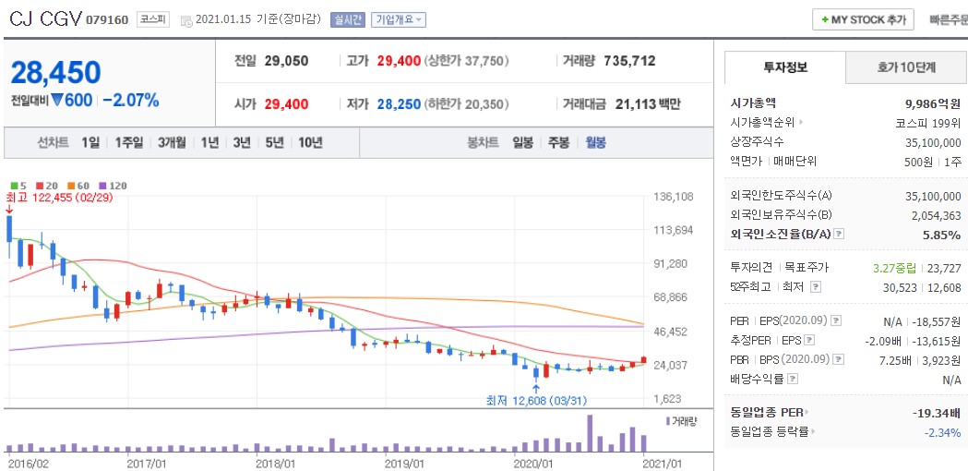Click the 시가총액 value 9,986억원
The width and height of the screenshot is (968, 471).
click(x=933, y=103)
